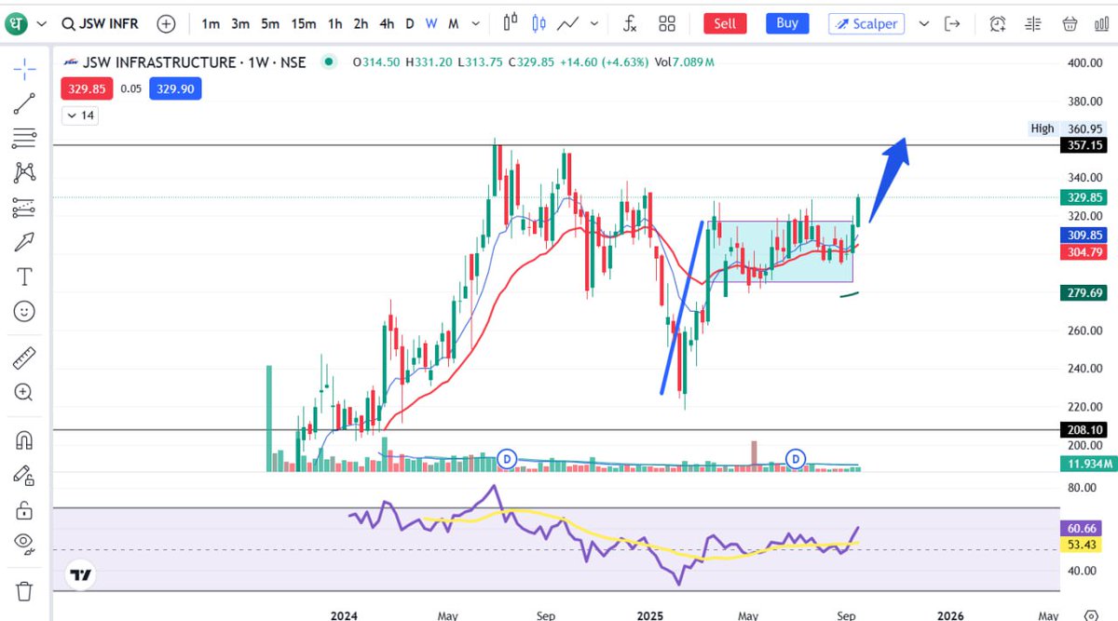Add a symbol with the plus-circle icon
The image size is (1118, 621).
tap(166, 23)
